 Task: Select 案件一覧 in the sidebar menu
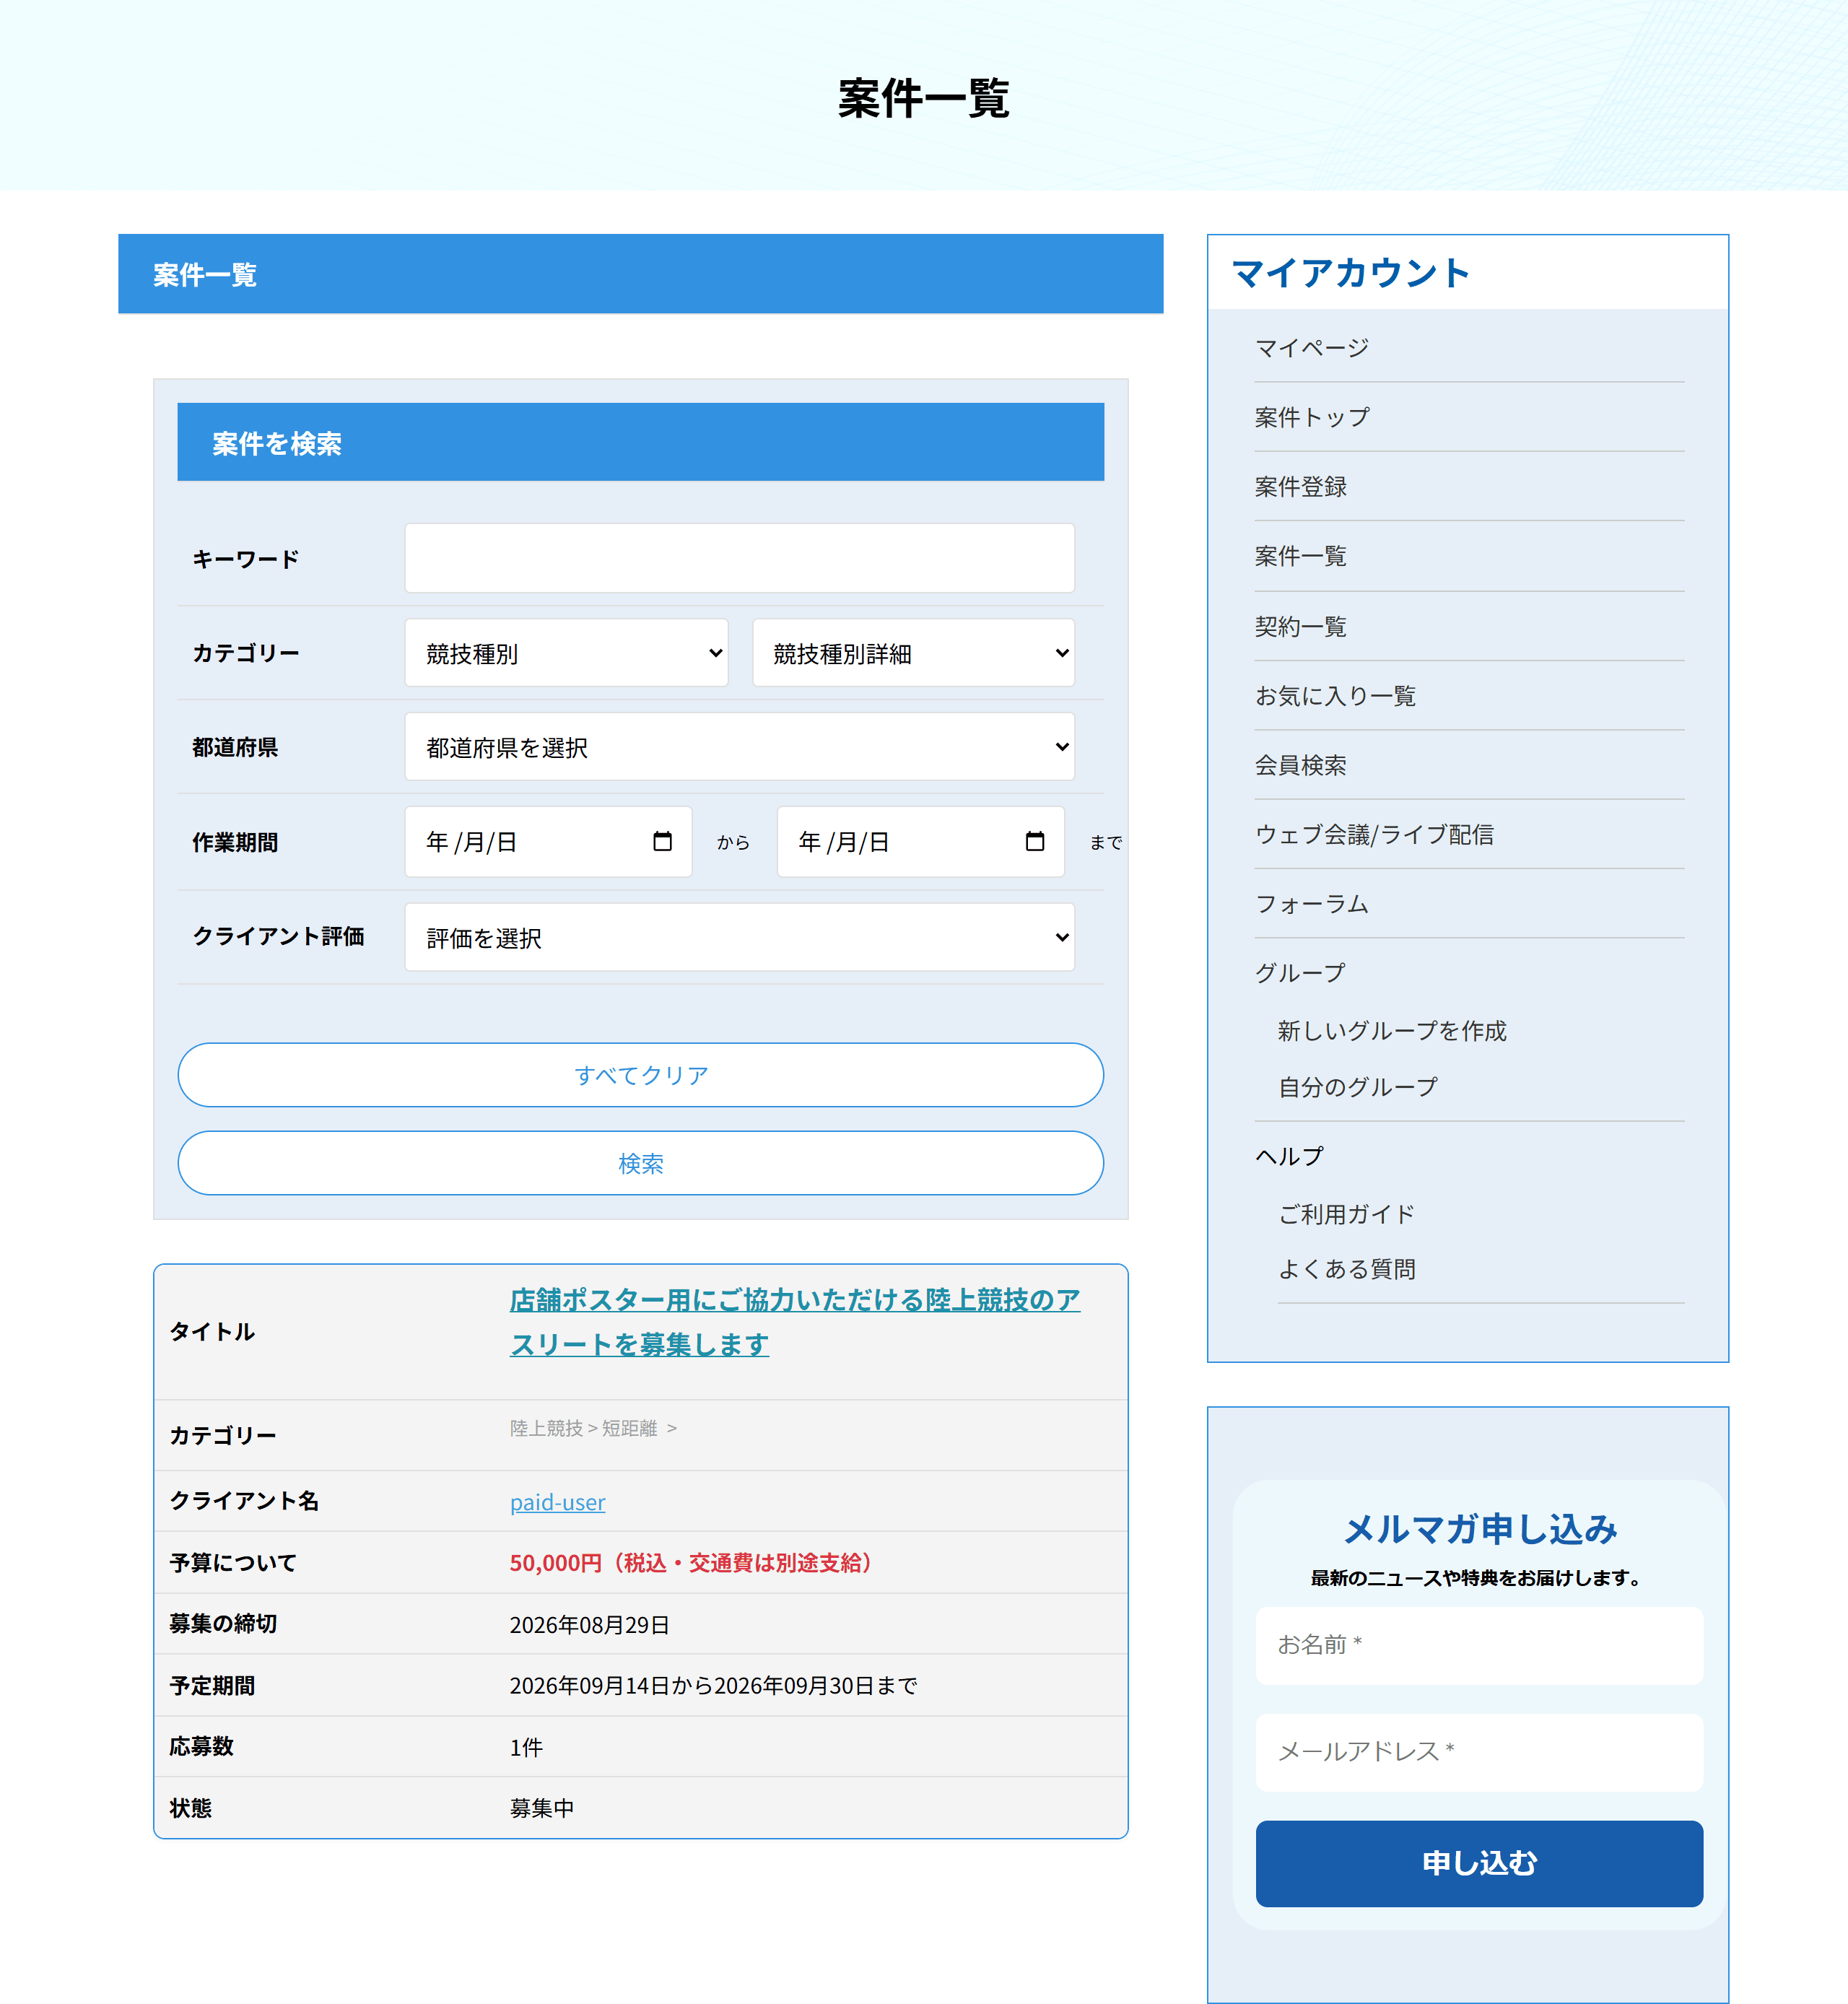pos(1300,555)
